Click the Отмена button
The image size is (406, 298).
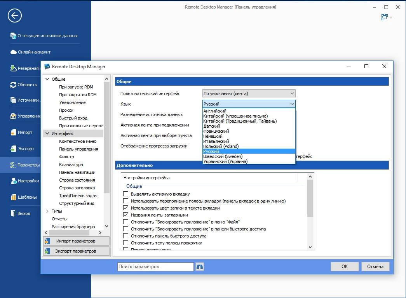pyautogui.click(x=375, y=267)
